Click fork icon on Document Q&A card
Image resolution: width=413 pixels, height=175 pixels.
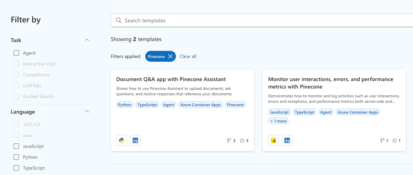tap(229, 140)
